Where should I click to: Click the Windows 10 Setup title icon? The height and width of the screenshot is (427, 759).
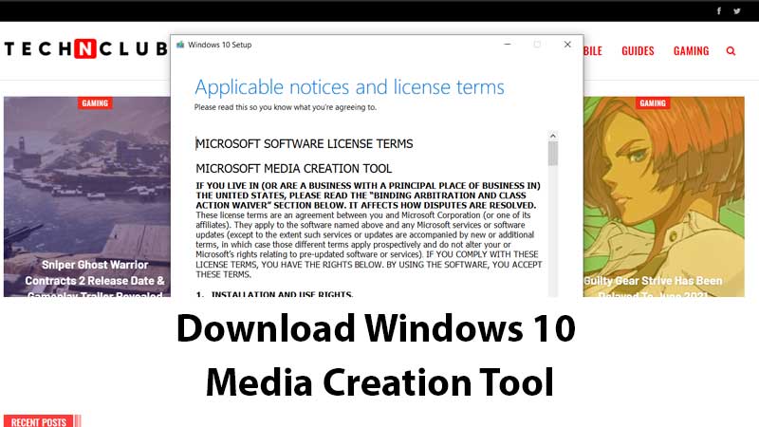point(180,45)
